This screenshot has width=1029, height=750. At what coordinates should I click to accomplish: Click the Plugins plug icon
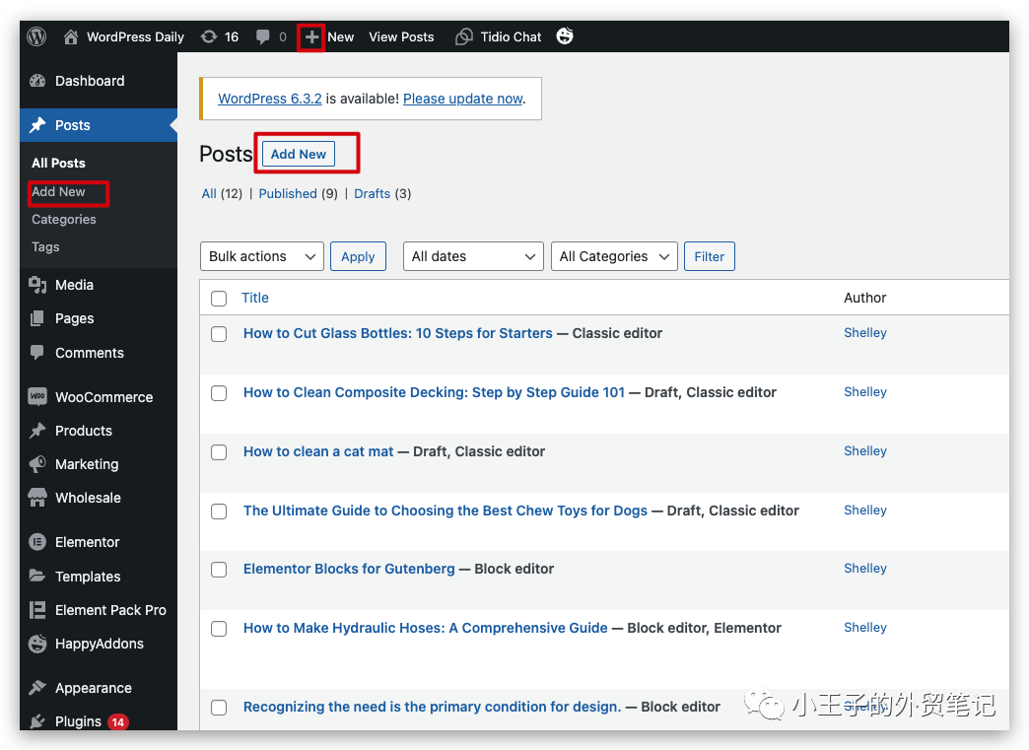37,721
